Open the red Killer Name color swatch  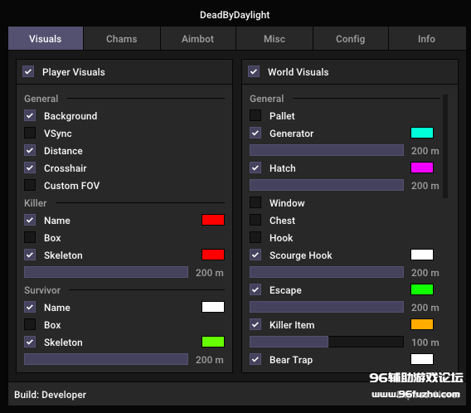point(213,220)
